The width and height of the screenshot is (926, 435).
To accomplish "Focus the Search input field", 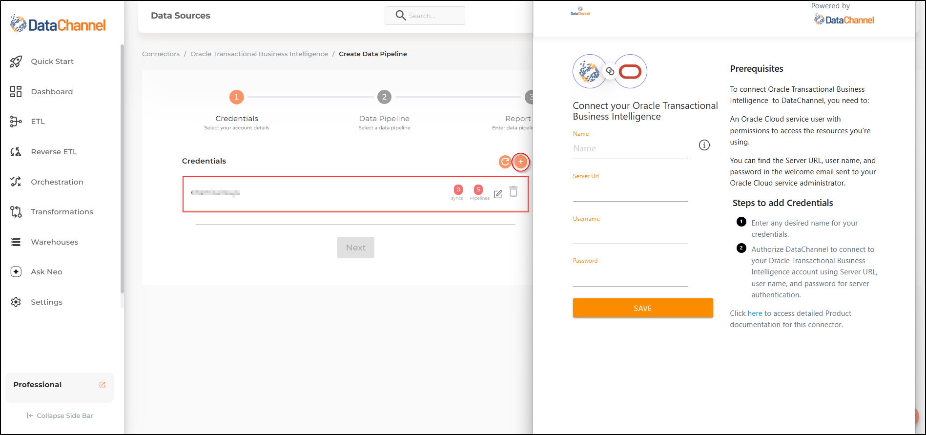I will tap(425, 16).
